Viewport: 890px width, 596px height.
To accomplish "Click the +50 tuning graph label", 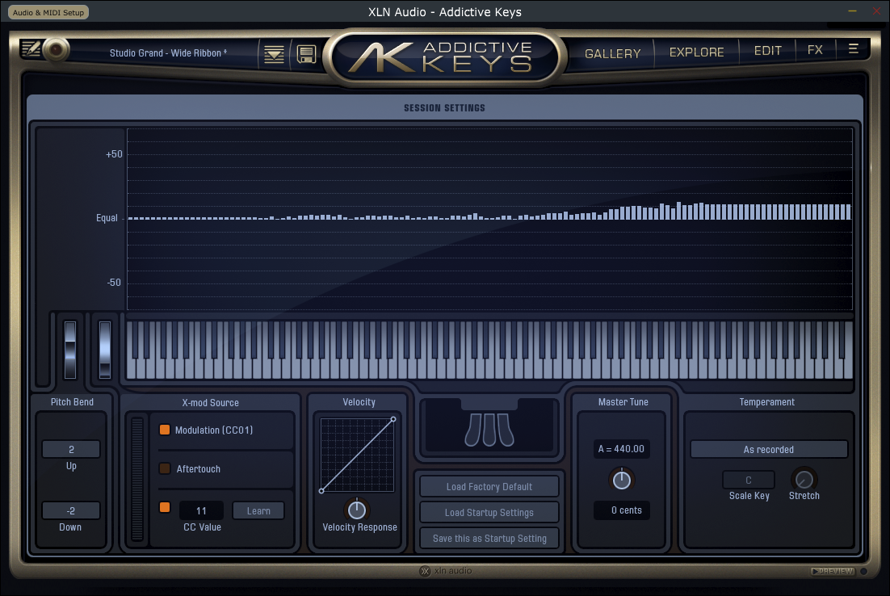I will coord(114,154).
